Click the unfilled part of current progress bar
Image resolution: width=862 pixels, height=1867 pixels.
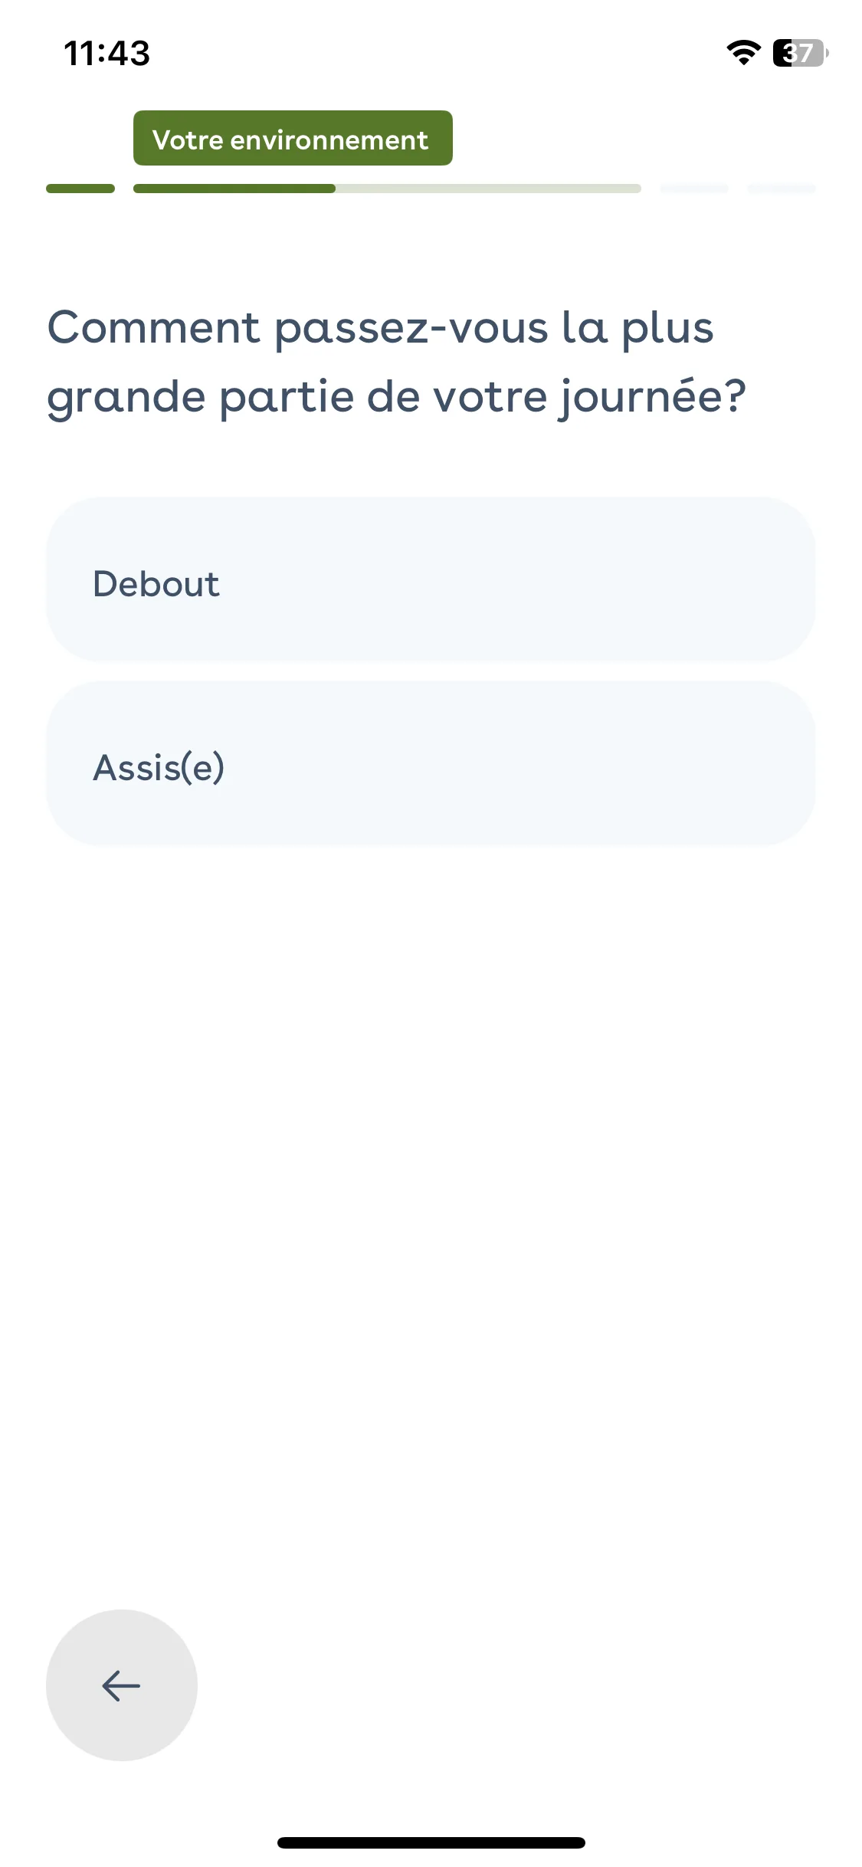point(488,189)
